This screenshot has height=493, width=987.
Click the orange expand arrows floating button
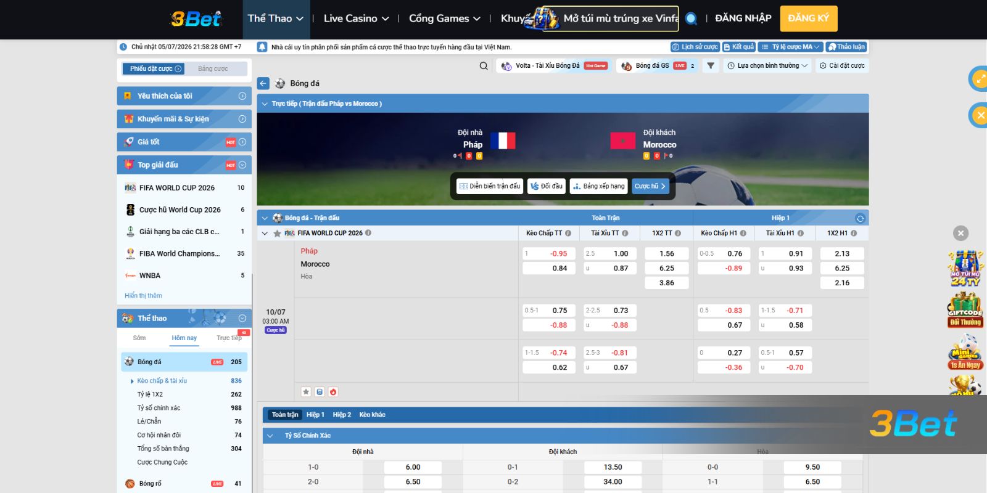pyautogui.click(x=978, y=79)
